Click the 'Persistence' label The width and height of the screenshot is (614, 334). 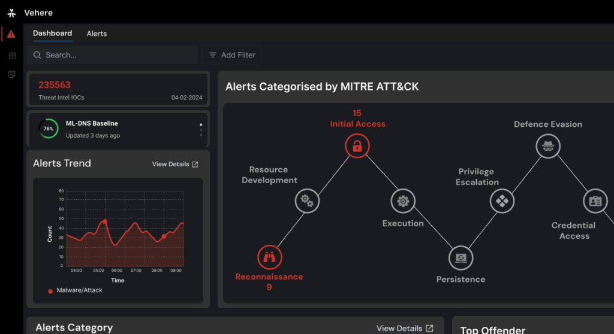[x=461, y=280]
